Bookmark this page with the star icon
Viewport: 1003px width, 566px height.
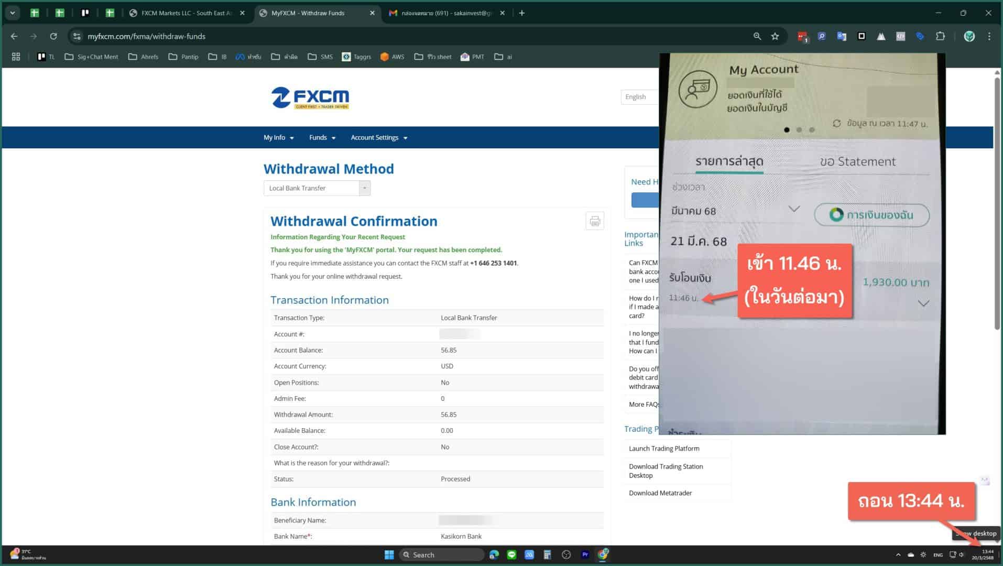click(775, 36)
